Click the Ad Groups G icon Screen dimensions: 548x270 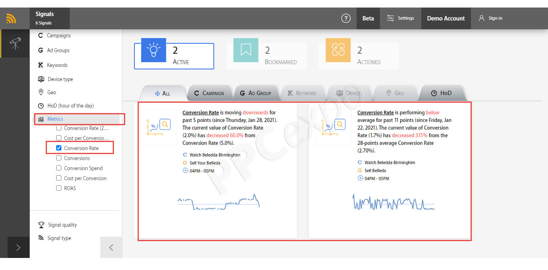[x=41, y=50]
